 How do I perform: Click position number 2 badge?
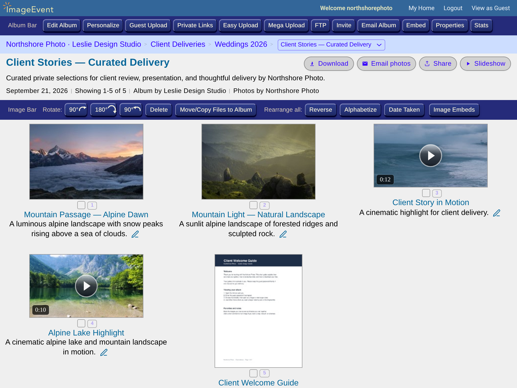coord(265,205)
